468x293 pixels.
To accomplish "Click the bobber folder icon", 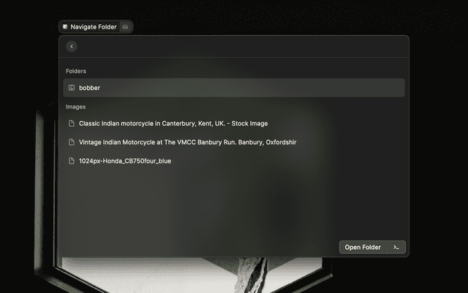I will (x=72, y=88).
